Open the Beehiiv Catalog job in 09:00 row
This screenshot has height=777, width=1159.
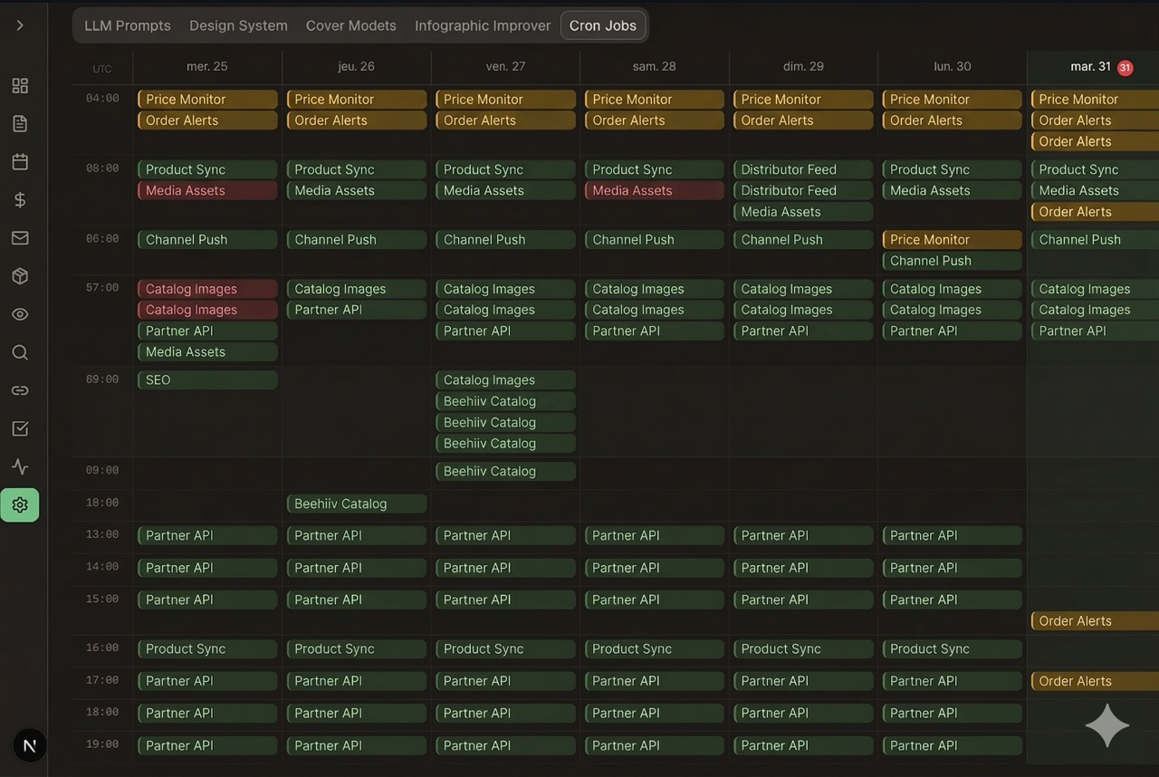tap(505, 472)
